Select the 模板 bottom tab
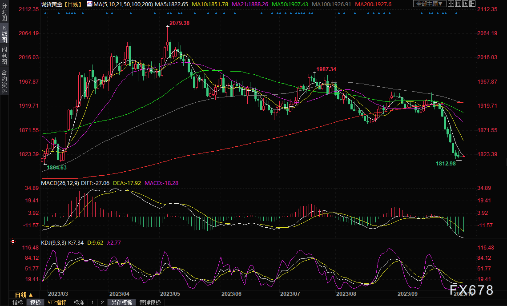507x306 pixels. point(36,302)
